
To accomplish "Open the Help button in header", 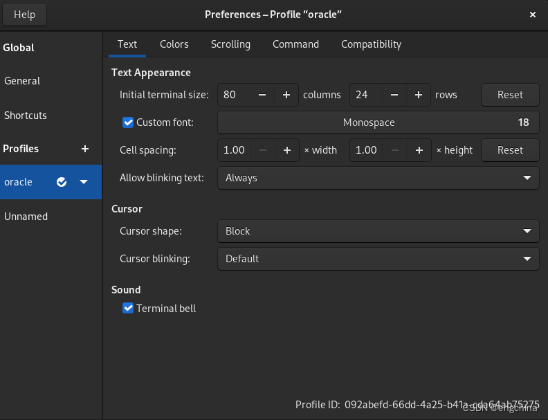I will pyautogui.click(x=24, y=15).
